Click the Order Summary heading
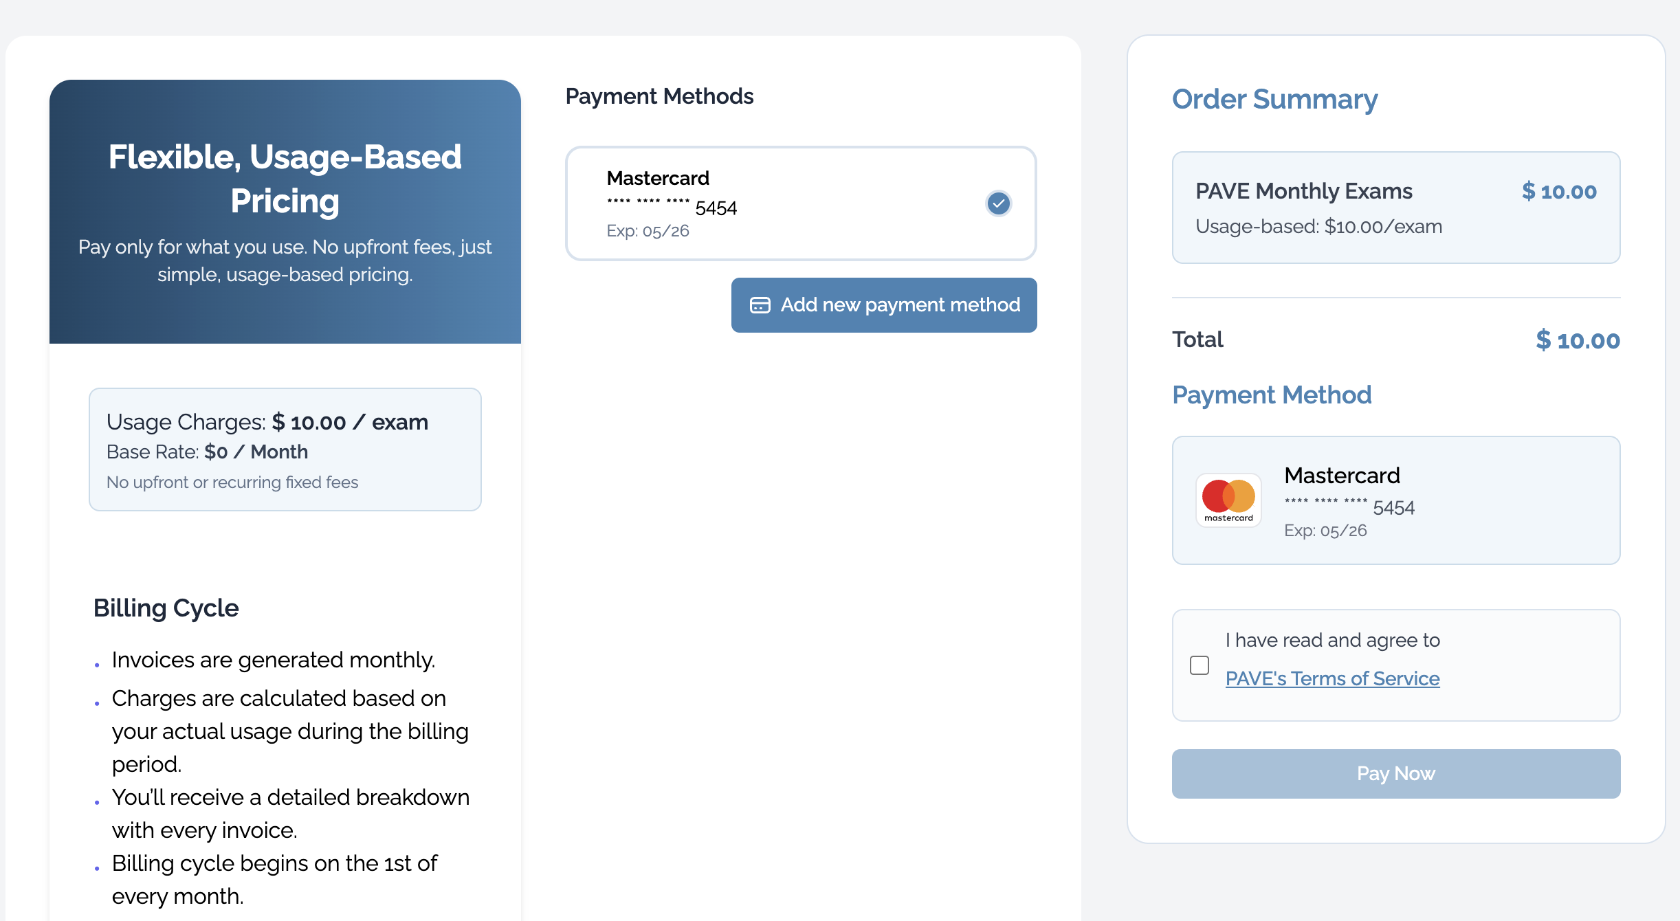The width and height of the screenshot is (1680, 921). (x=1274, y=100)
